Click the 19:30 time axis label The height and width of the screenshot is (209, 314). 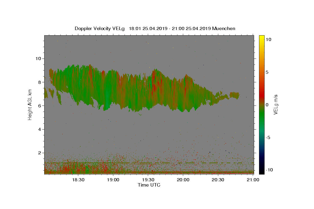tap(148, 180)
